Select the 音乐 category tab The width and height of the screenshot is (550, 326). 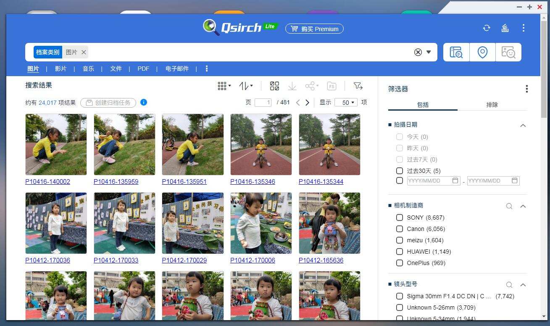(88, 69)
